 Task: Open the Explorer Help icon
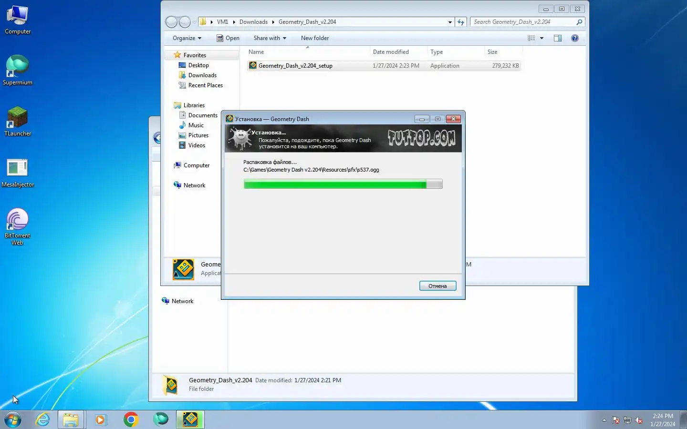click(x=575, y=38)
